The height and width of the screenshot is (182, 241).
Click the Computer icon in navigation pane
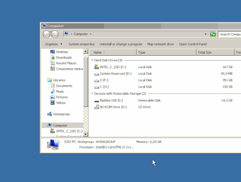[x=50, y=125]
